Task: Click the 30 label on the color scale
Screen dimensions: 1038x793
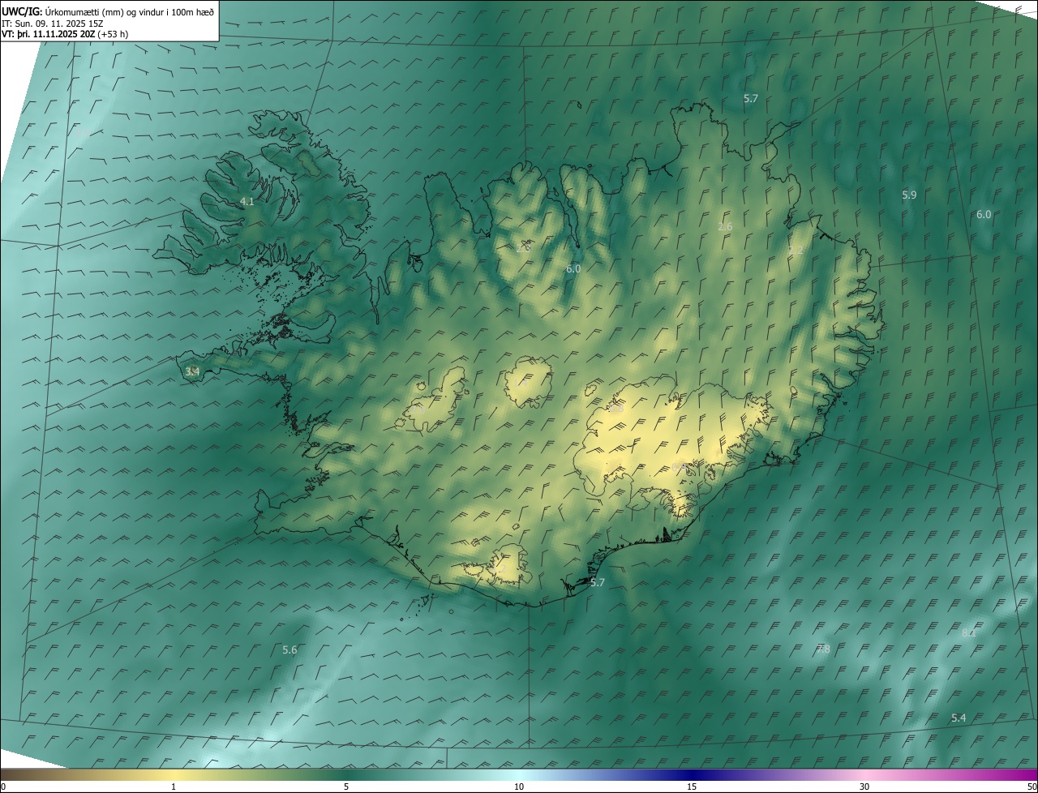Action: 864,787
